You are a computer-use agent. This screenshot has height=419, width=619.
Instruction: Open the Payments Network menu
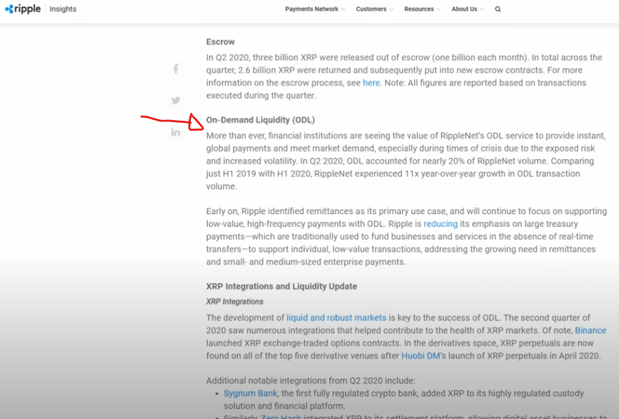pos(312,9)
